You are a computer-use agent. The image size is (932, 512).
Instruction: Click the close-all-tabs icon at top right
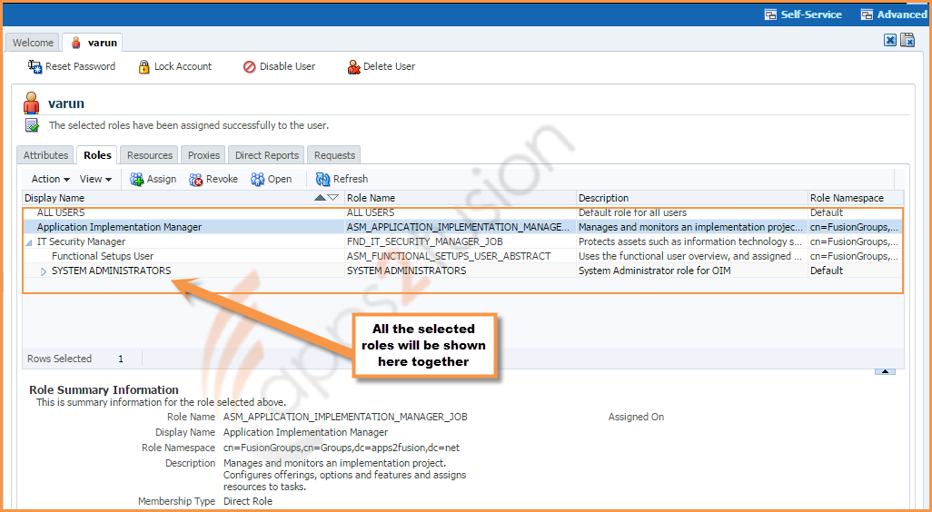click(x=907, y=40)
